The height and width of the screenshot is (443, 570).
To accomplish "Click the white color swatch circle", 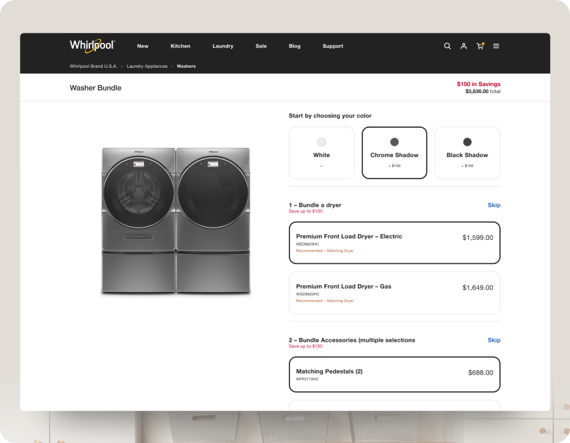I will tap(321, 142).
